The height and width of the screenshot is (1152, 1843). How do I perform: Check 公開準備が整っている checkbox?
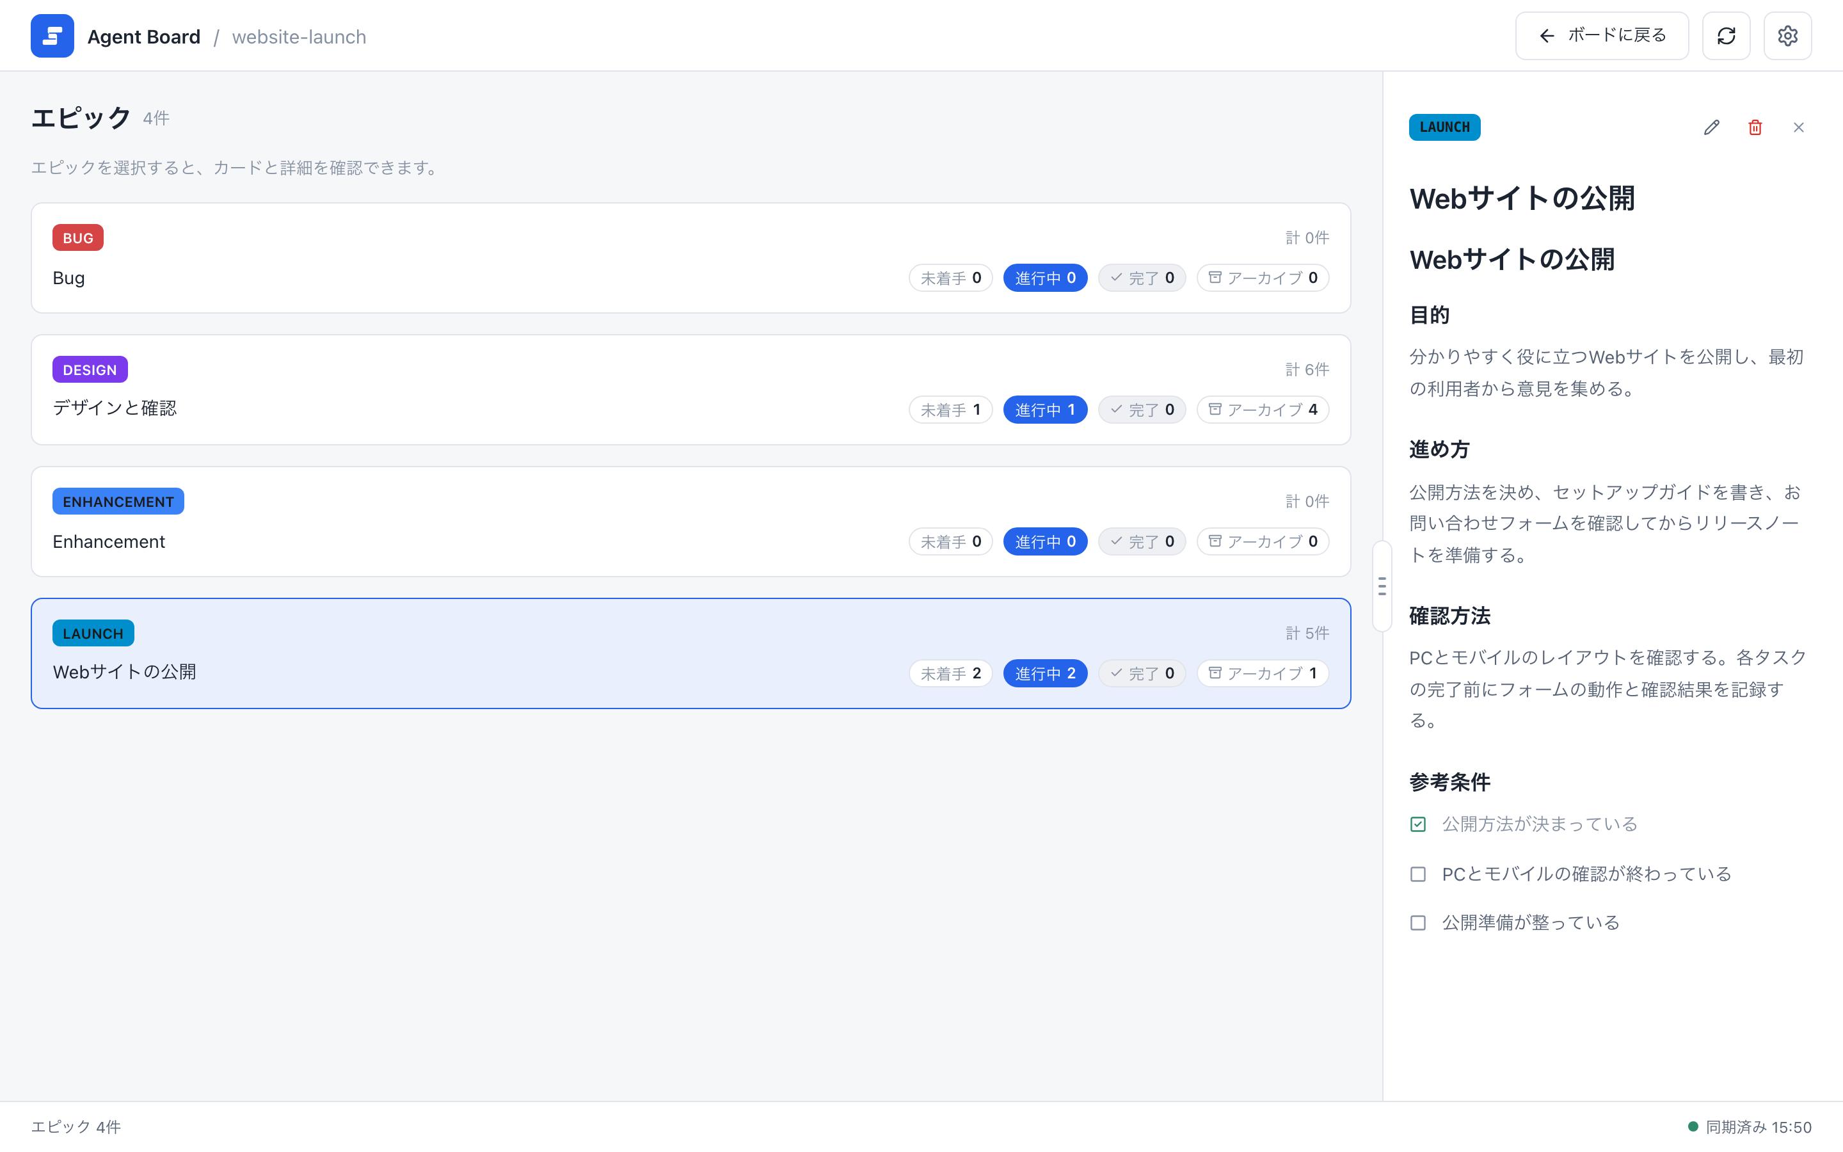1417,923
